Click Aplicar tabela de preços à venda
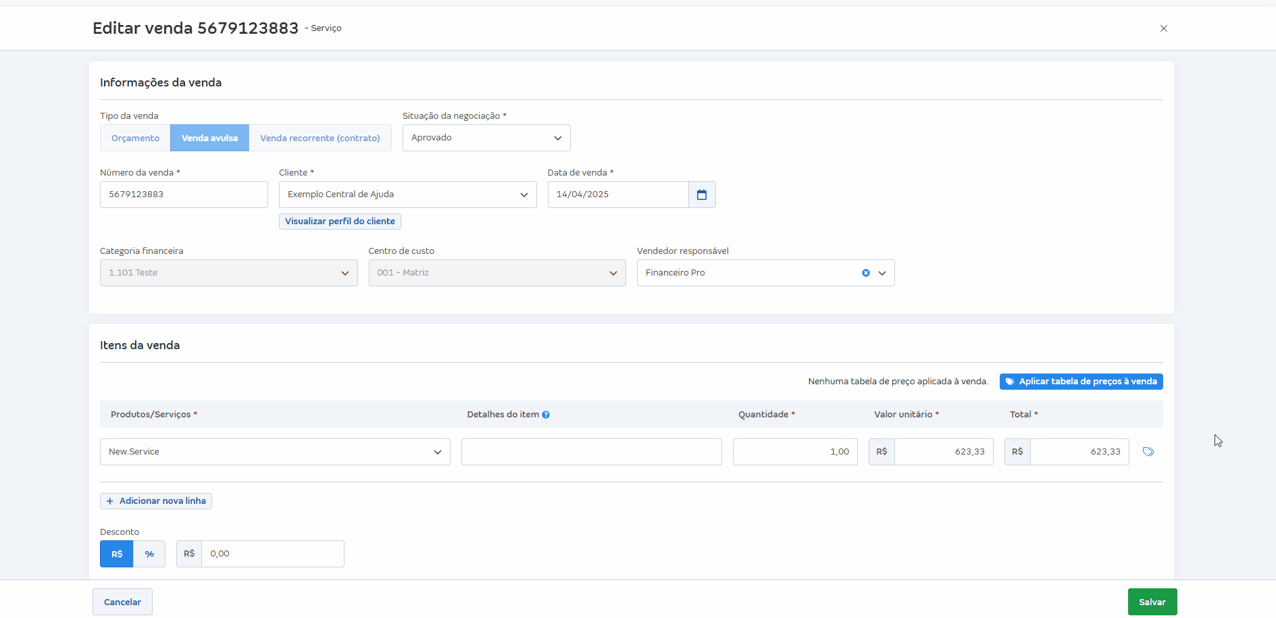This screenshot has height=618, width=1276. coord(1081,382)
